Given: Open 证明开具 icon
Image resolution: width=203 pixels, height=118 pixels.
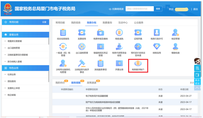Looking at the screenshot, I should [138, 32].
